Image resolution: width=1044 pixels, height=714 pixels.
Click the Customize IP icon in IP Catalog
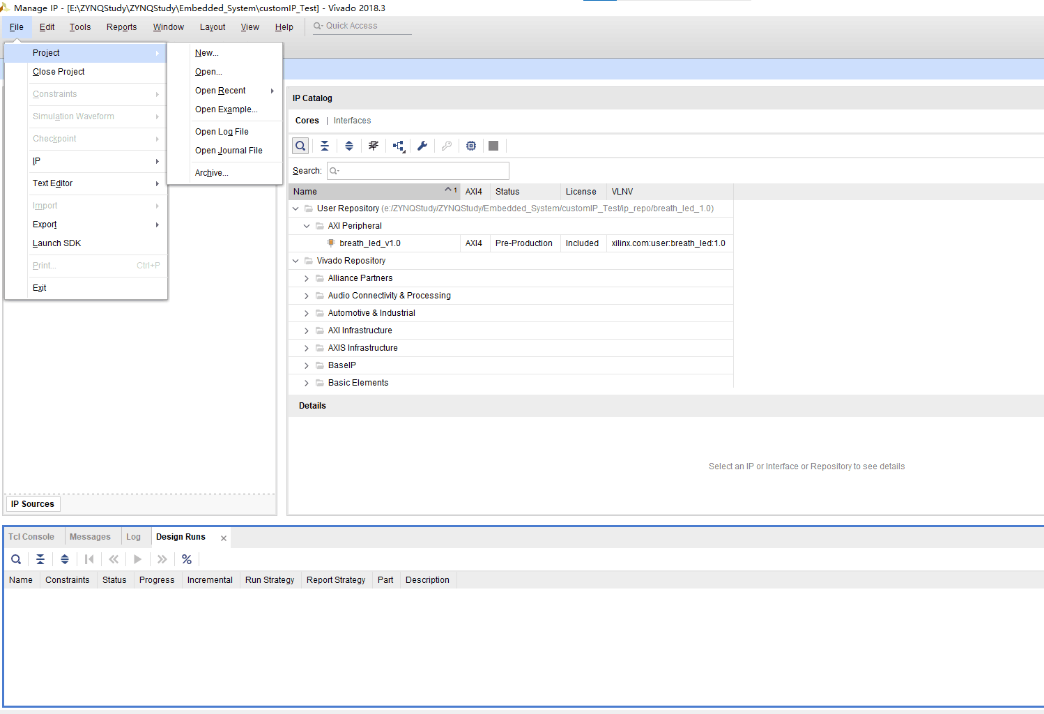coord(374,146)
